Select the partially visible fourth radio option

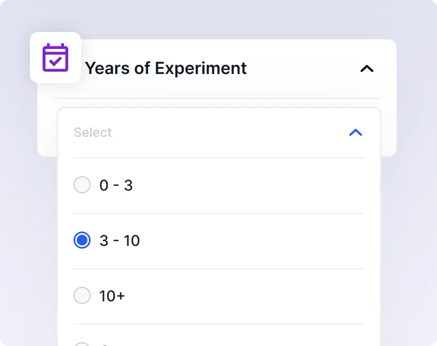[x=82, y=344]
